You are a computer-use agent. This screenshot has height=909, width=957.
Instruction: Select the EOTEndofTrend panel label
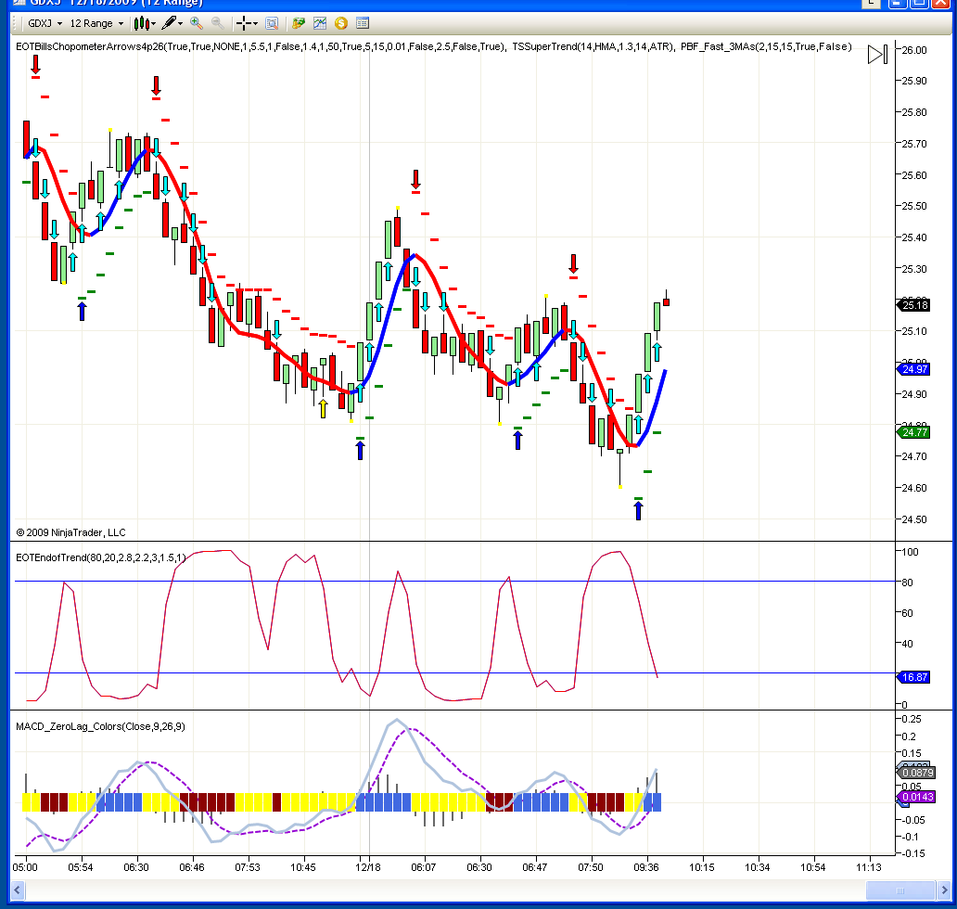coord(101,557)
